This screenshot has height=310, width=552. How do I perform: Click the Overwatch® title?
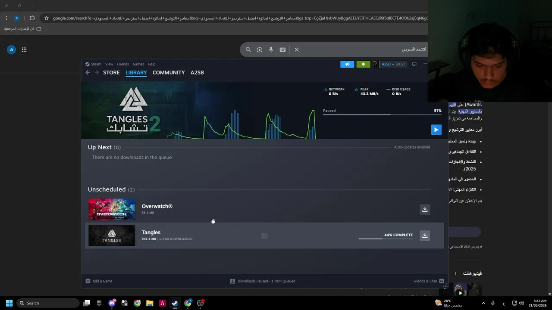(157, 206)
